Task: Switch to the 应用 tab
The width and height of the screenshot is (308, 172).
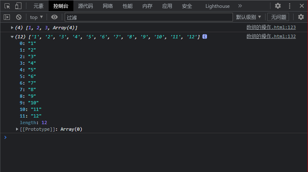Action: pyautogui.click(x=167, y=6)
